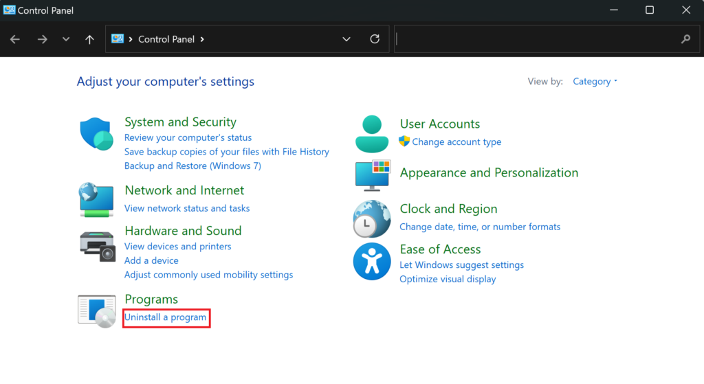Open the address bar history dropdown

tap(346, 39)
